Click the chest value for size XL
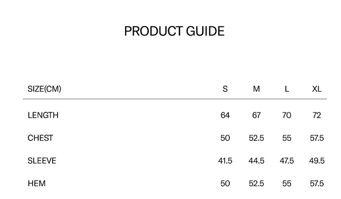 (317, 138)
